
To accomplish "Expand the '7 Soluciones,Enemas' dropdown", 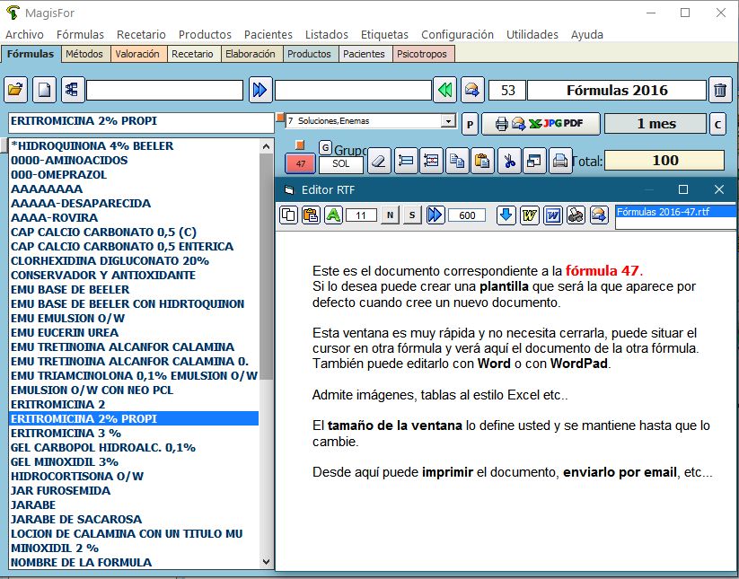I will pyautogui.click(x=447, y=121).
